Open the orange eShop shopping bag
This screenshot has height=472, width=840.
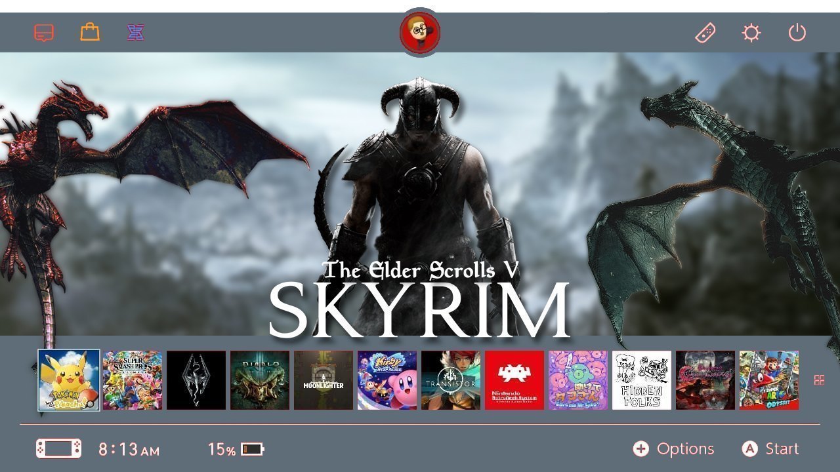point(90,31)
